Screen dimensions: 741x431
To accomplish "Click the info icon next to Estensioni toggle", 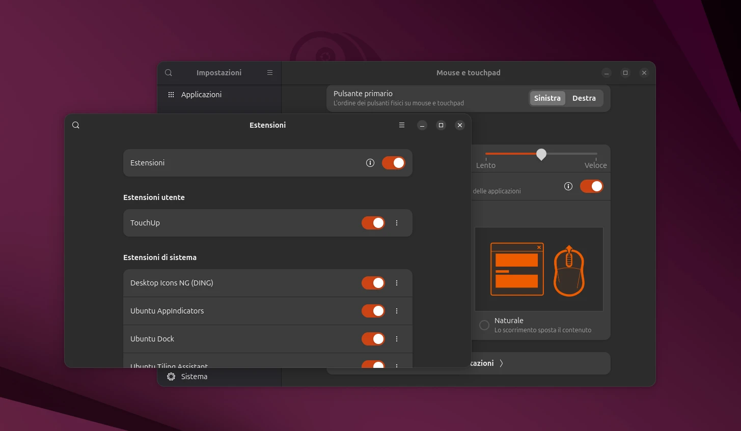I will [x=370, y=162].
